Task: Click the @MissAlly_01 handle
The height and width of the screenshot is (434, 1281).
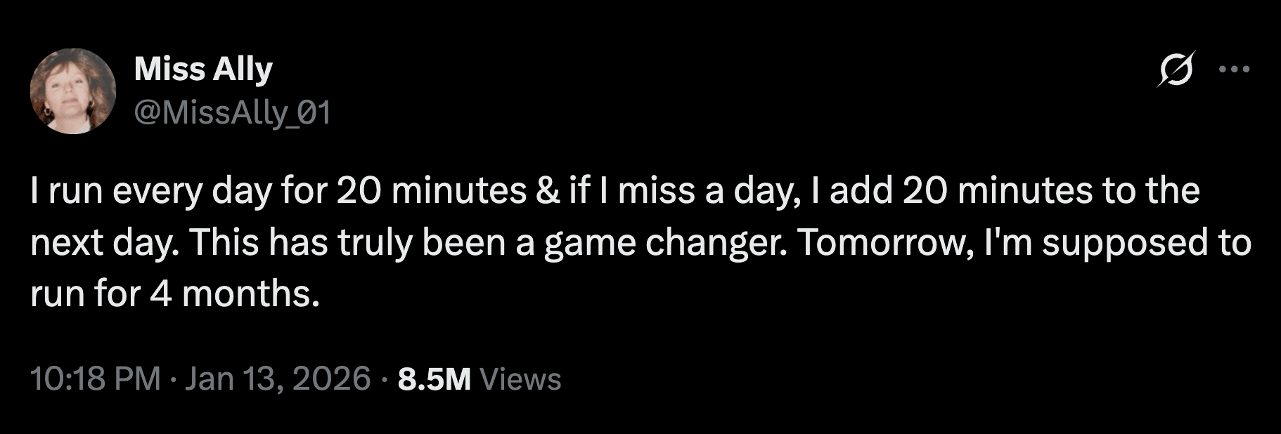Action: 232,112
